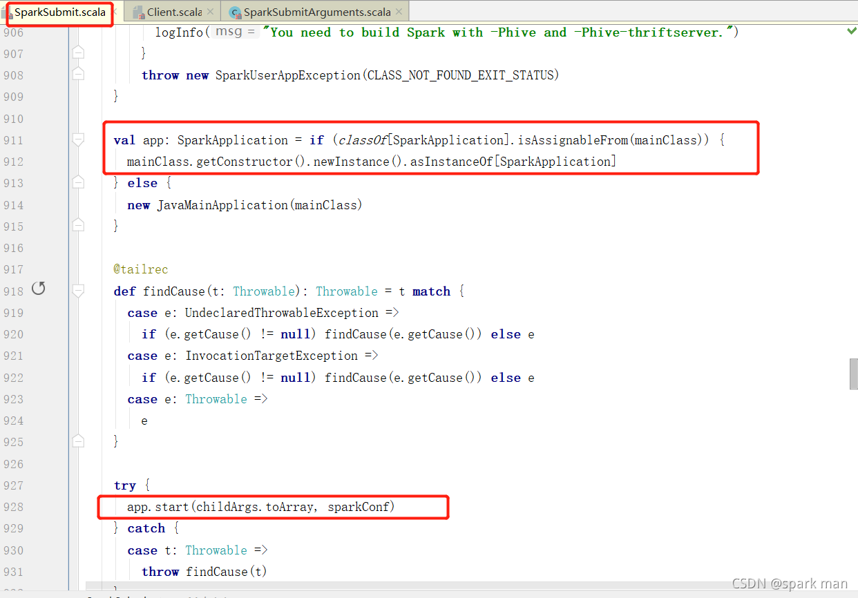858x598 pixels.
Task: Click sparkConf argument on line 928
Action: (358, 507)
